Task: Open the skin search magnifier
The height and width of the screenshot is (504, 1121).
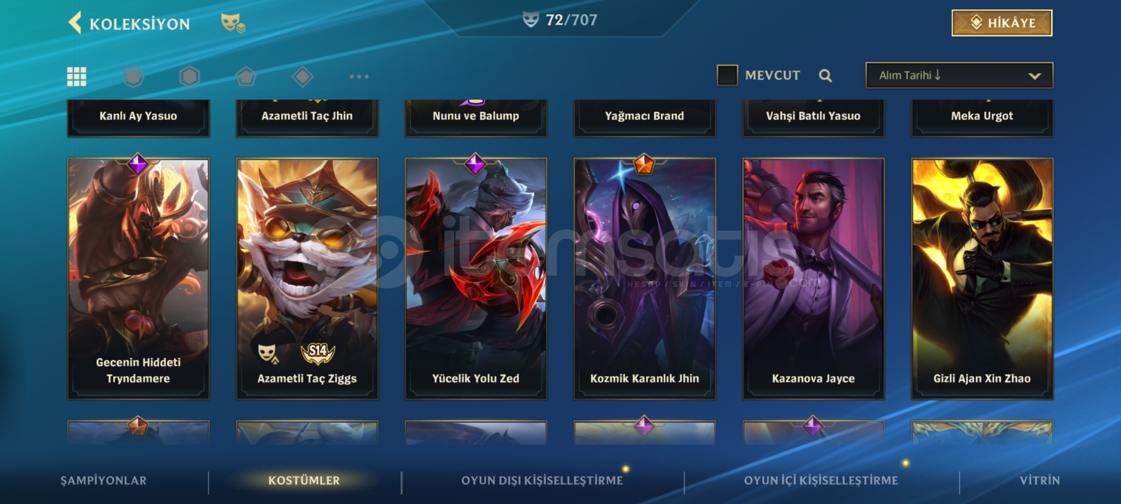Action: click(x=825, y=76)
